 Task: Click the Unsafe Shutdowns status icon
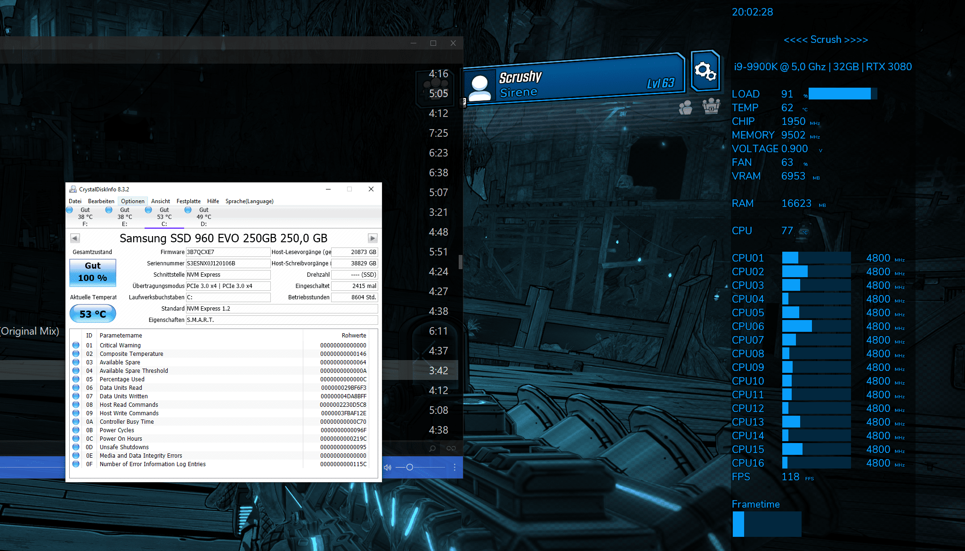pos(76,447)
